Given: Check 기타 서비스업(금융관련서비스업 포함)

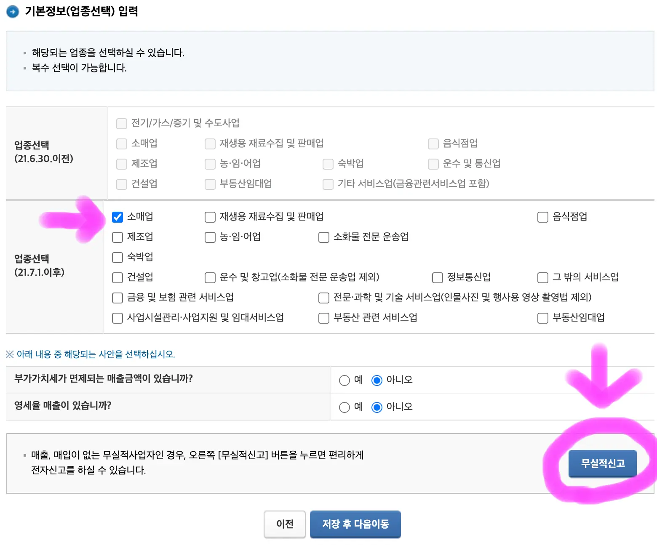Looking at the screenshot, I should (x=328, y=184).
